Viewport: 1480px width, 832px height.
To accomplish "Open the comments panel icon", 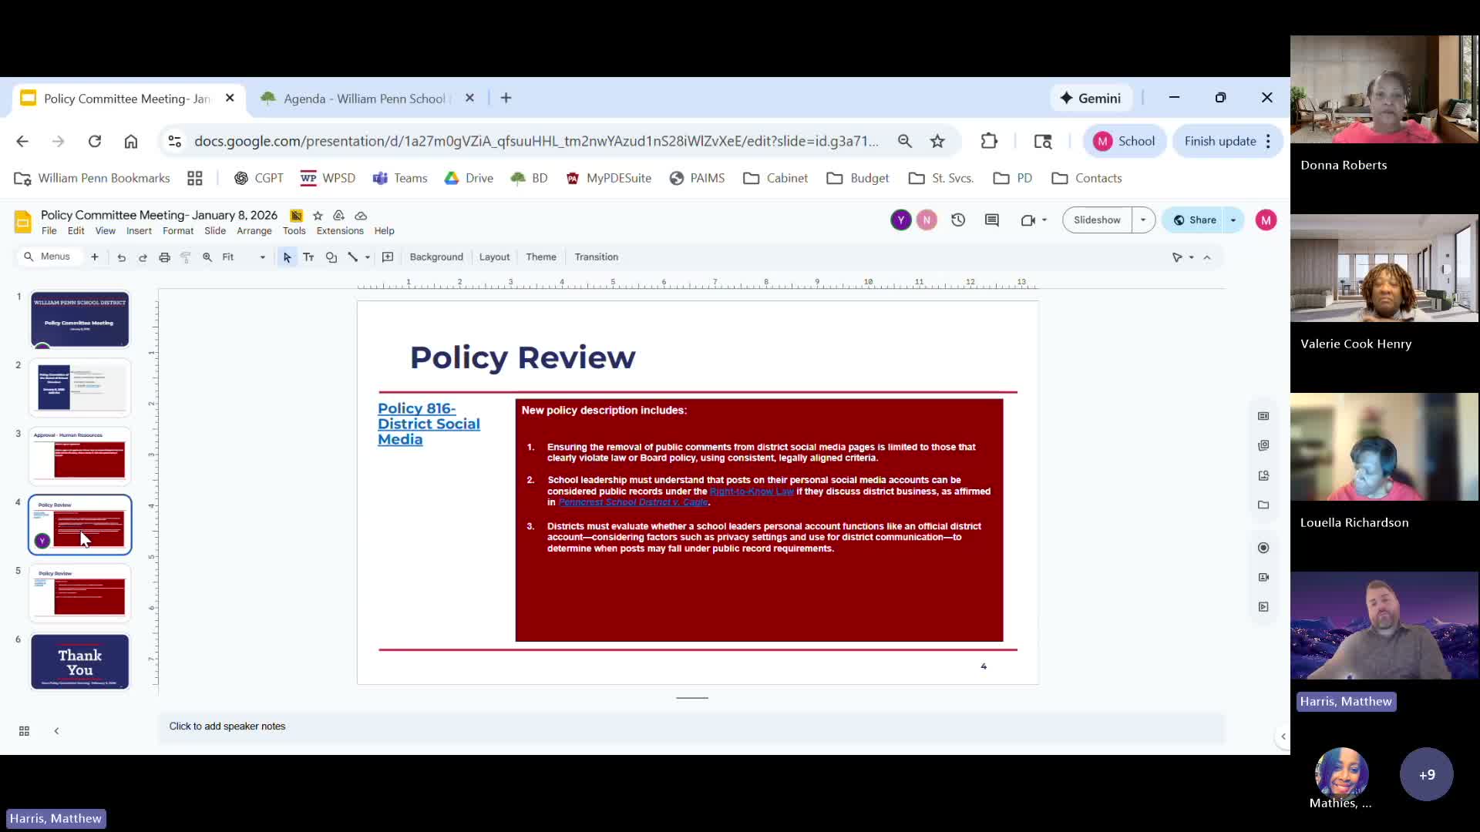I will pos(992,220).
